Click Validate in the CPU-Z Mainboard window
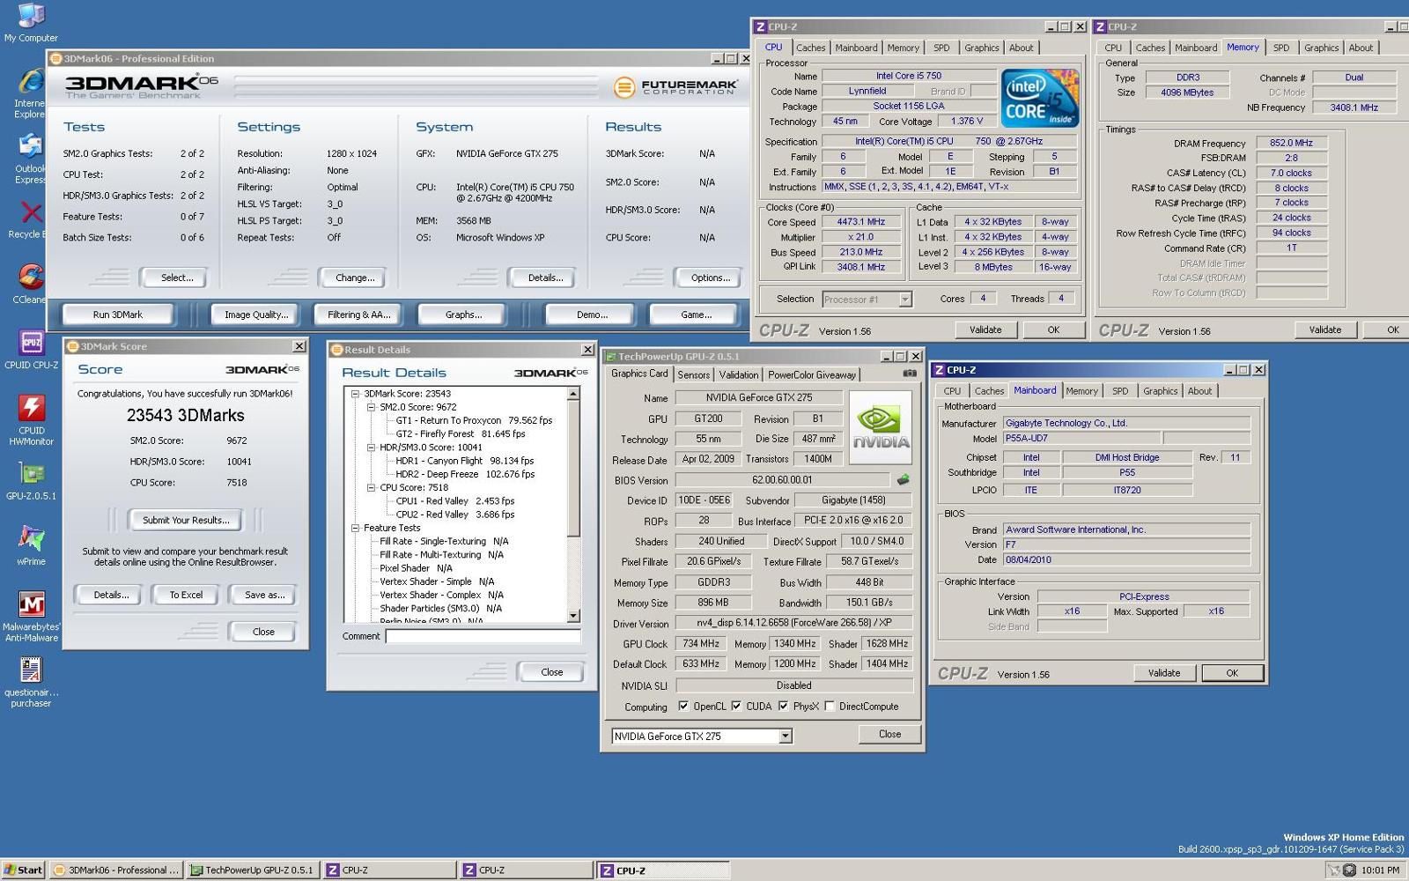Viewport: 1409px width, 881px height. [1163, 673]
